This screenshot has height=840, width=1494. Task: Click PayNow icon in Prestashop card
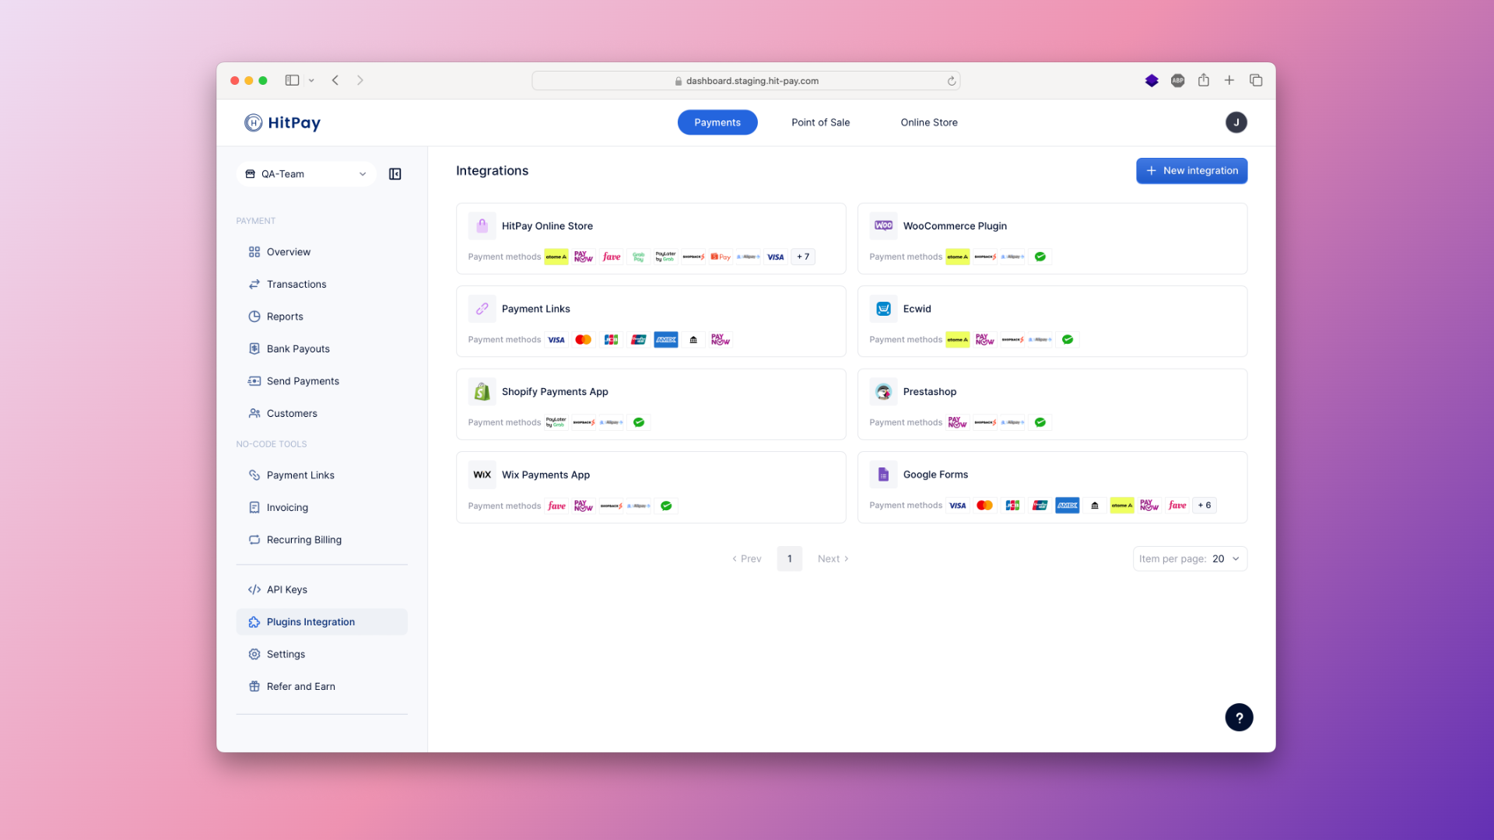[x=957, y=423]
